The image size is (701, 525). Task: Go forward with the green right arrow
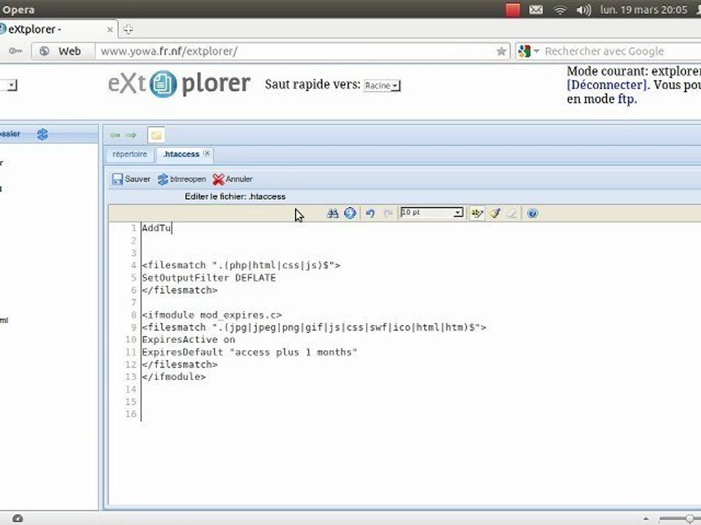pyautogui.click(x=131, y=135)
